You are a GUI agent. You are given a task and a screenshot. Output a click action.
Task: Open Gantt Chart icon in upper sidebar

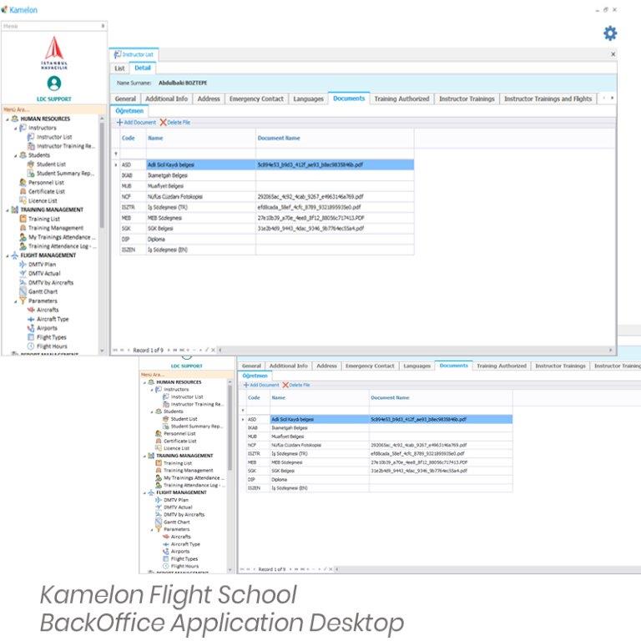tap(23, 291)
